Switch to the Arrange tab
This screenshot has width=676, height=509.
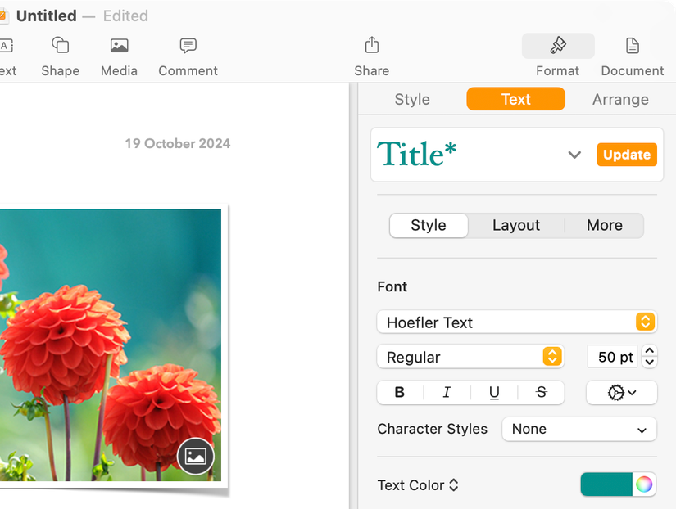click(x=620, y=99)
